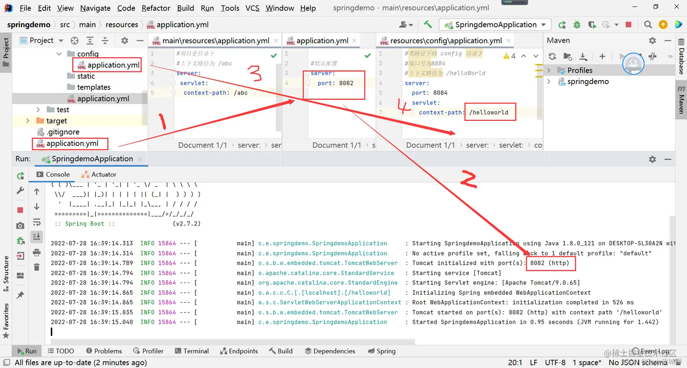The image size is (687, 368).
Task: Click the 4 warnings indicator in editor
Action: (x=509, y=56)
